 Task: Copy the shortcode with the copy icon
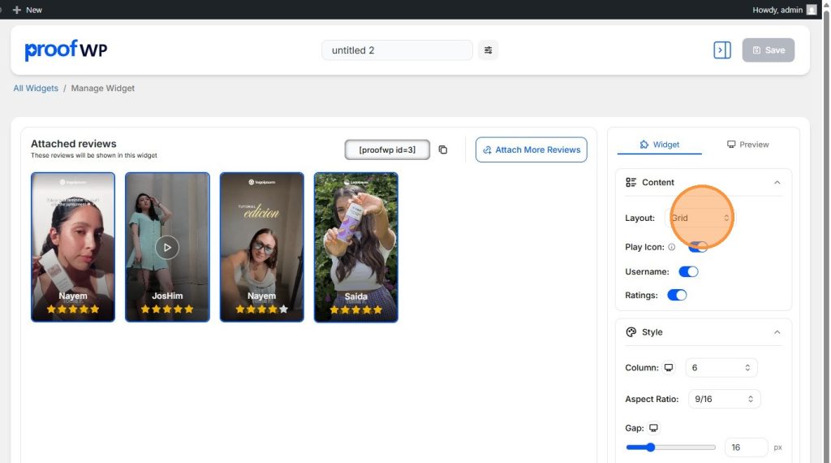[x=443, y=150]
